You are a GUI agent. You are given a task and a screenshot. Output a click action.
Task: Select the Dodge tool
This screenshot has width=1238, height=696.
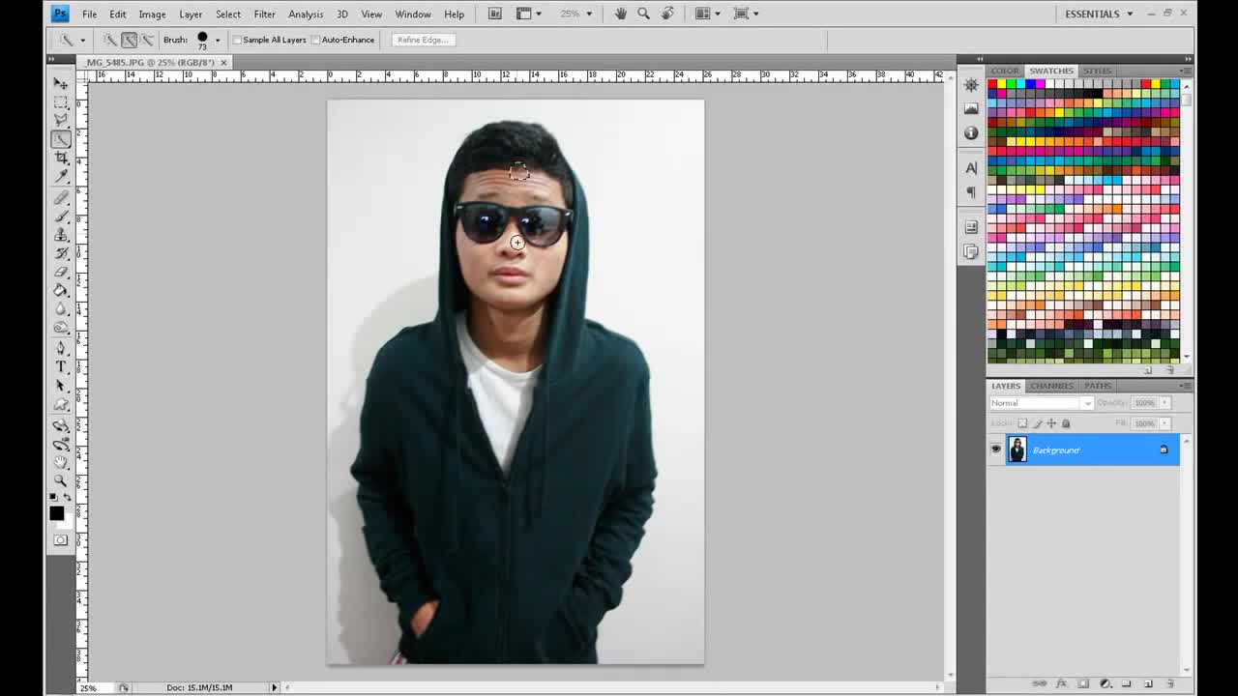61,328
